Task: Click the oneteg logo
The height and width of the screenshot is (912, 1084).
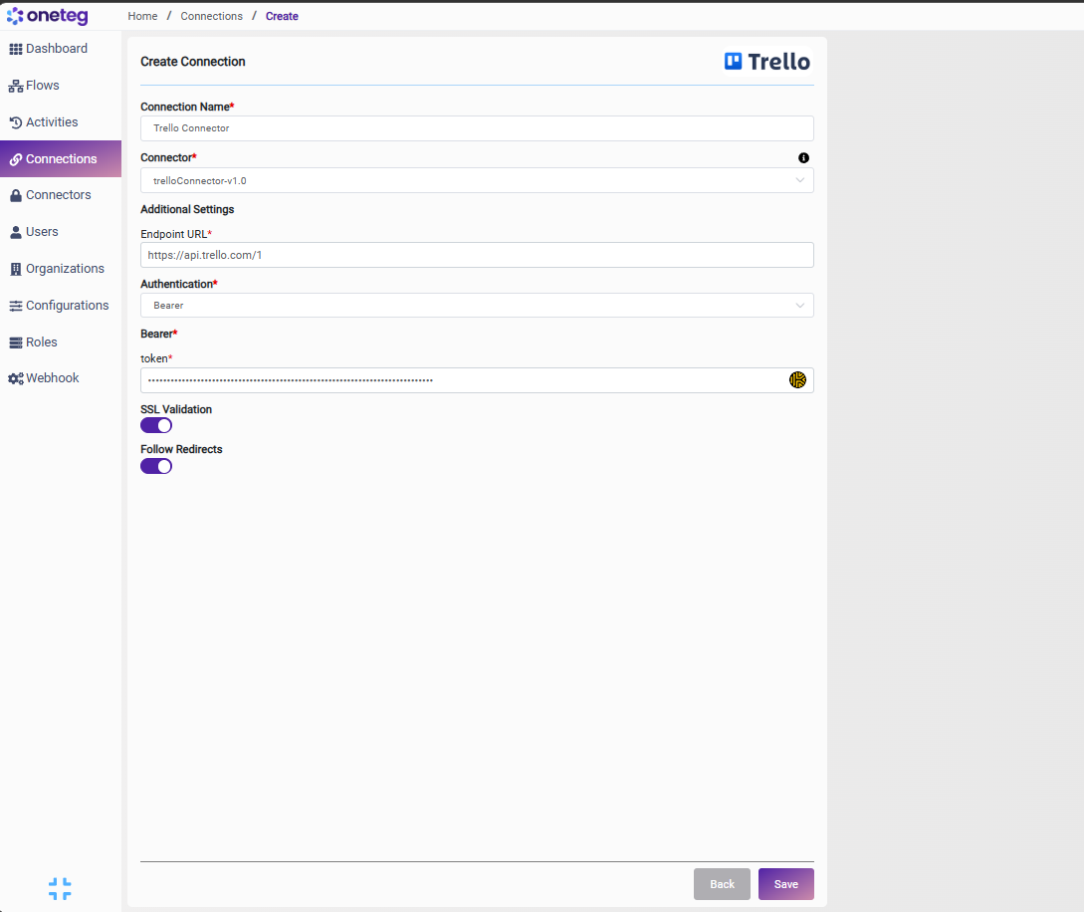Action: pos(47,15)
